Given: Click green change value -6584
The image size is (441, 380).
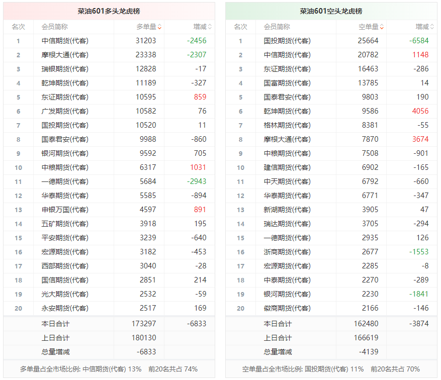Looking at the screenshot, I should (x=419, y=41).
